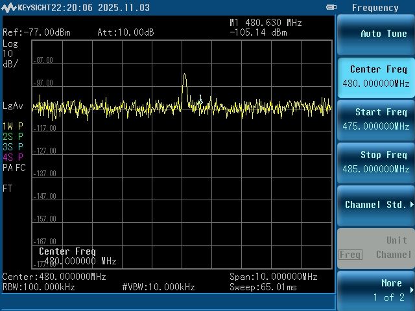
Task: Click the -97.00 graticule label
Action: (43, 83)
